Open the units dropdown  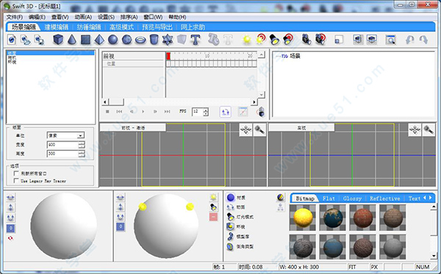80,136
